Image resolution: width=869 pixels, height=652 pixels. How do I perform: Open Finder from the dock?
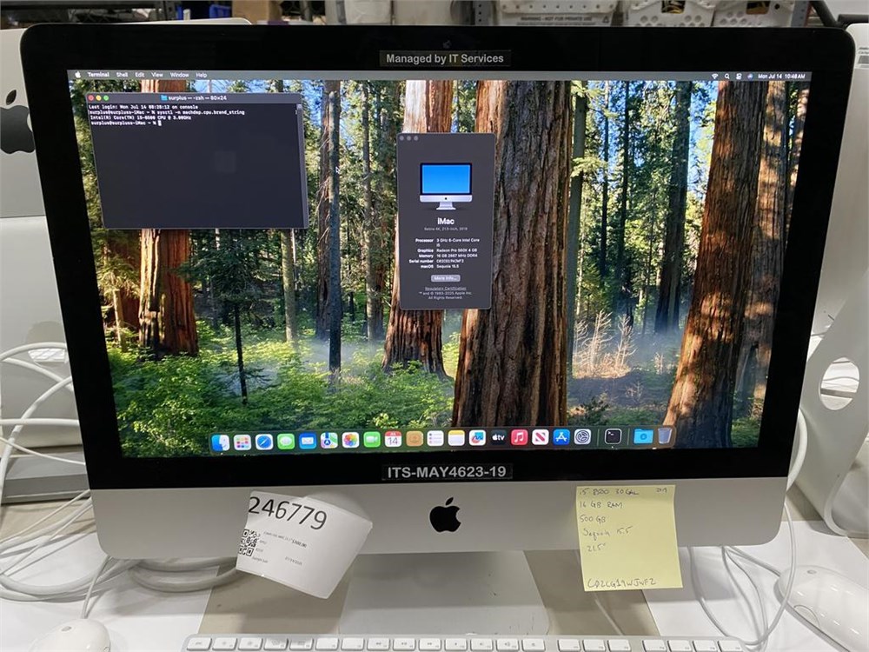pos(221,442)
